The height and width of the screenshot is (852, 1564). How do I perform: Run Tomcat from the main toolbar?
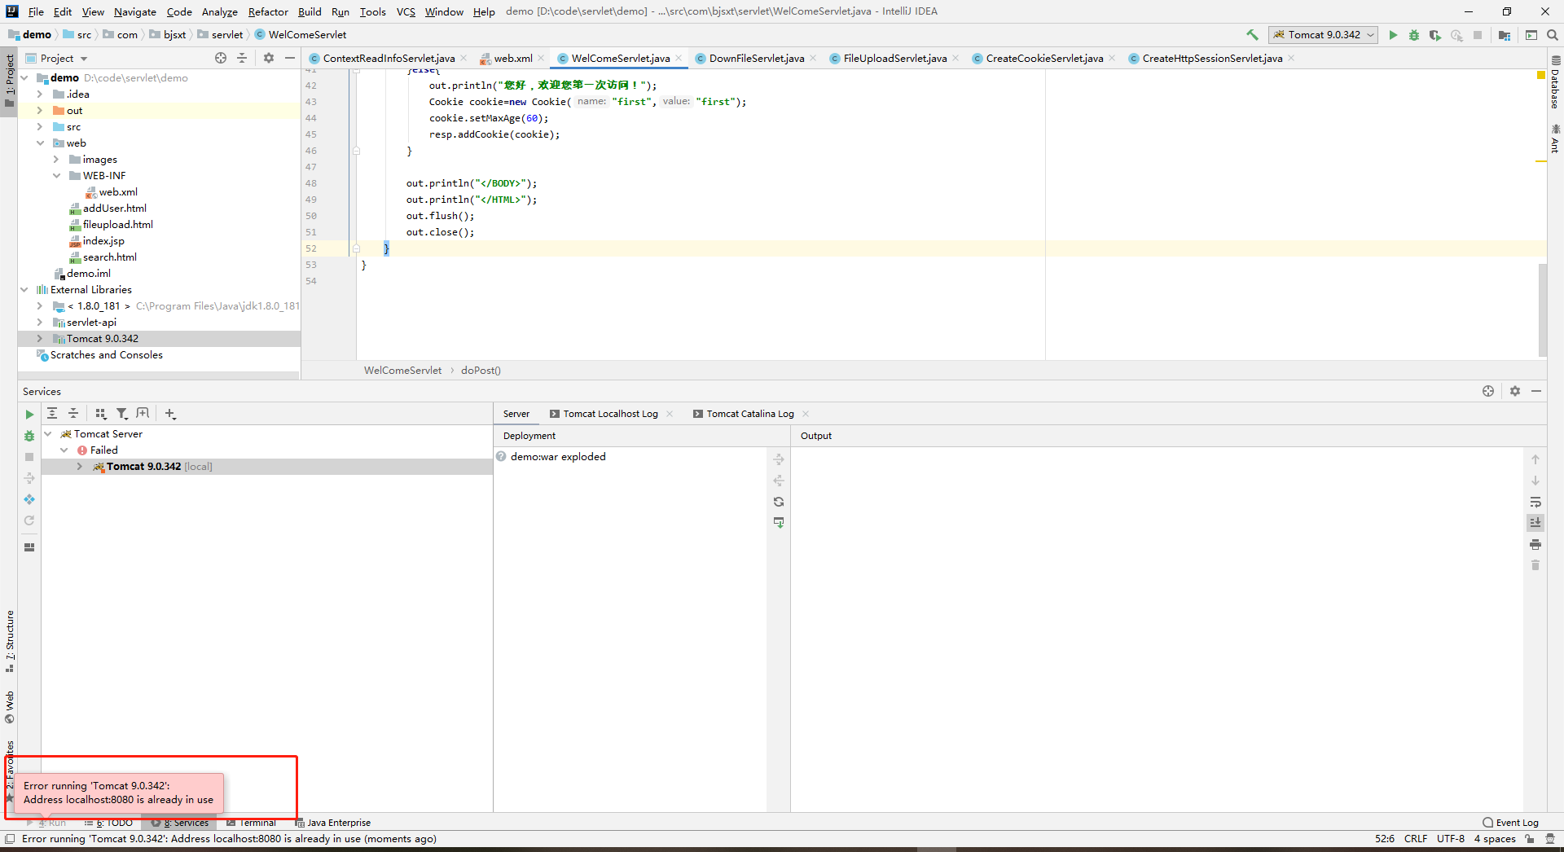coord(1393,35)
